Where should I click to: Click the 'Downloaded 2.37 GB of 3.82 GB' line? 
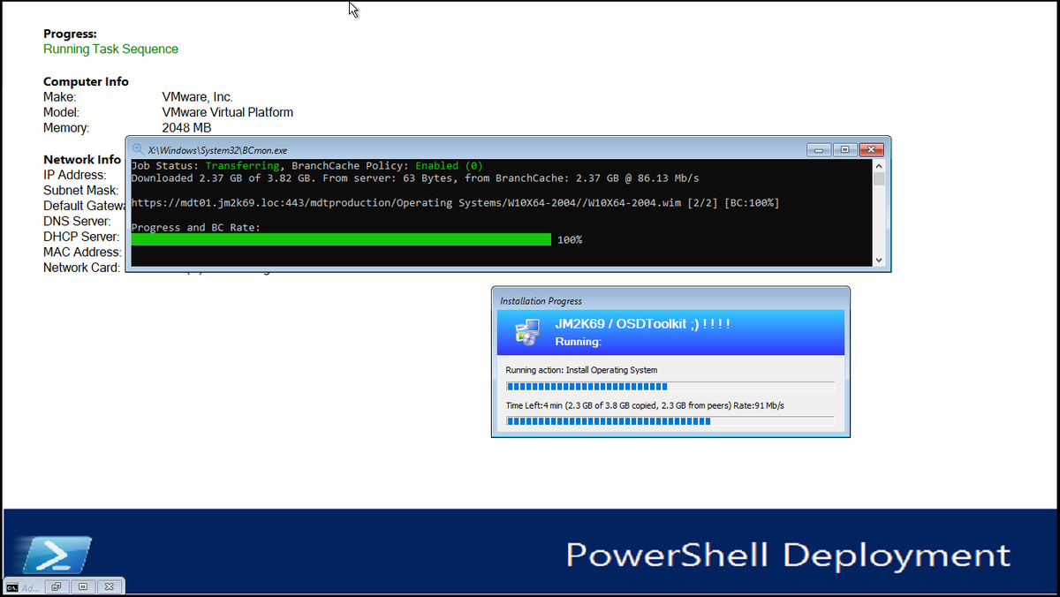(x=414, y=178)
